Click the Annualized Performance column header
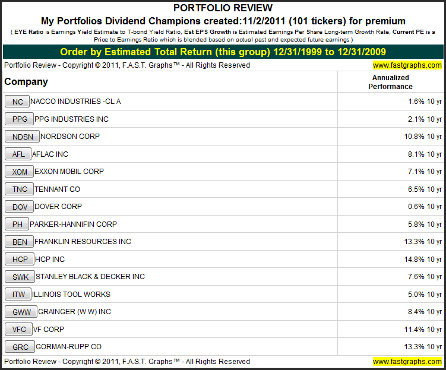The height and width of the screenshot is (370, 446). [390, 82]
